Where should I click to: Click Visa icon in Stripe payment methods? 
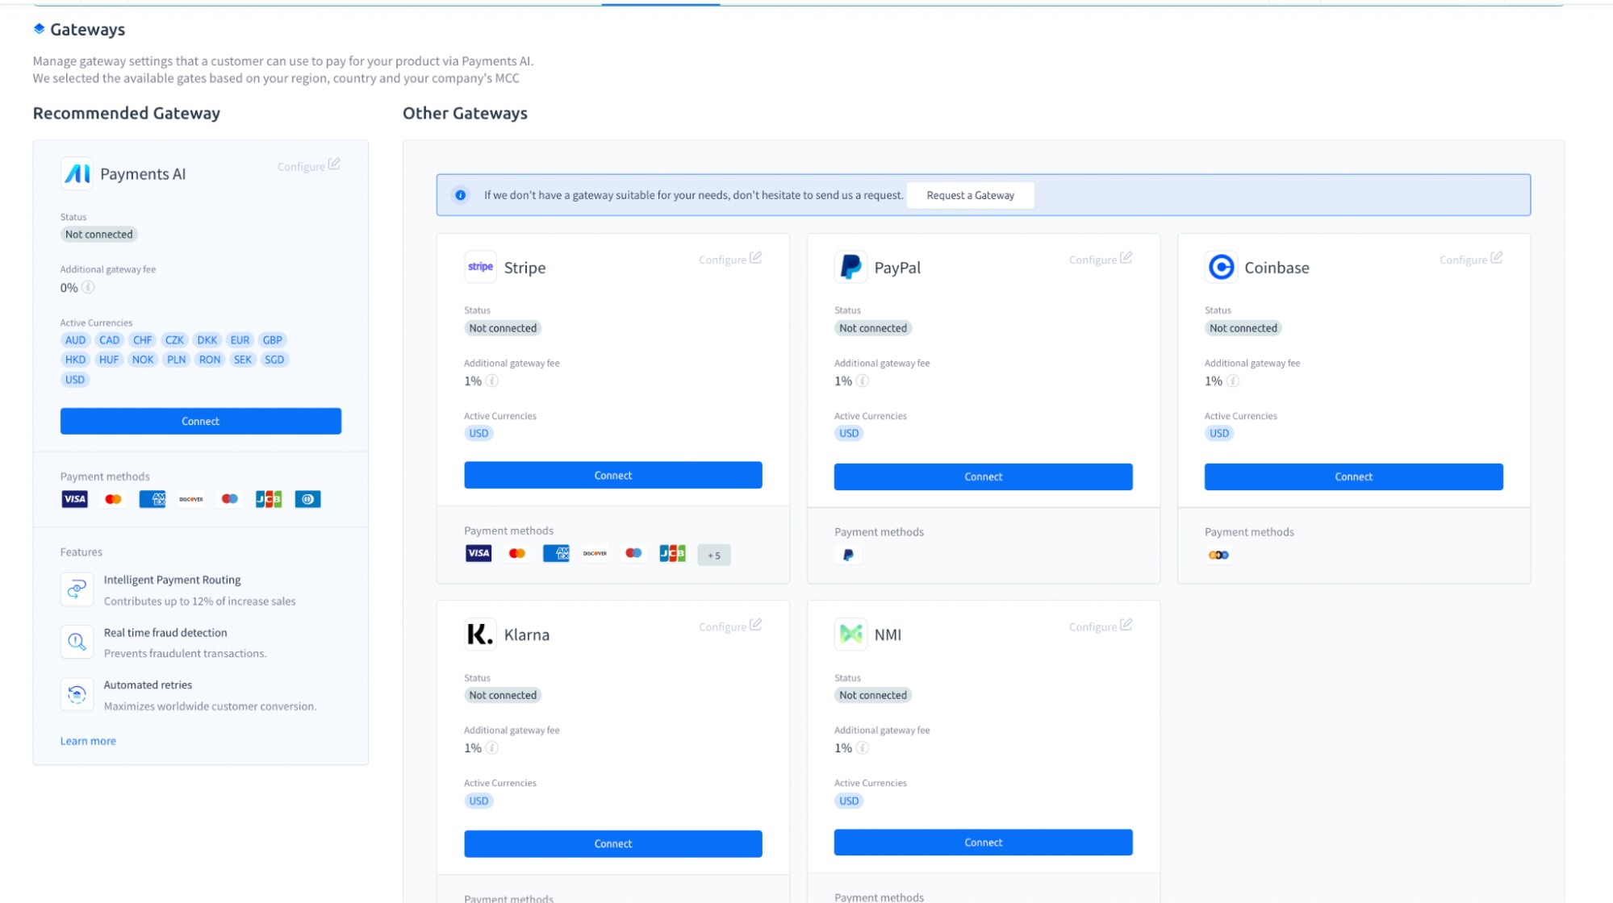478,553
